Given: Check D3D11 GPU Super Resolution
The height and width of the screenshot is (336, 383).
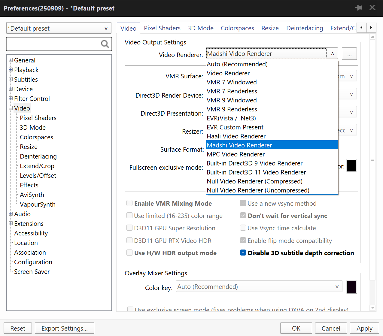Looking at the screenshot, I should [x=129, y=228].
